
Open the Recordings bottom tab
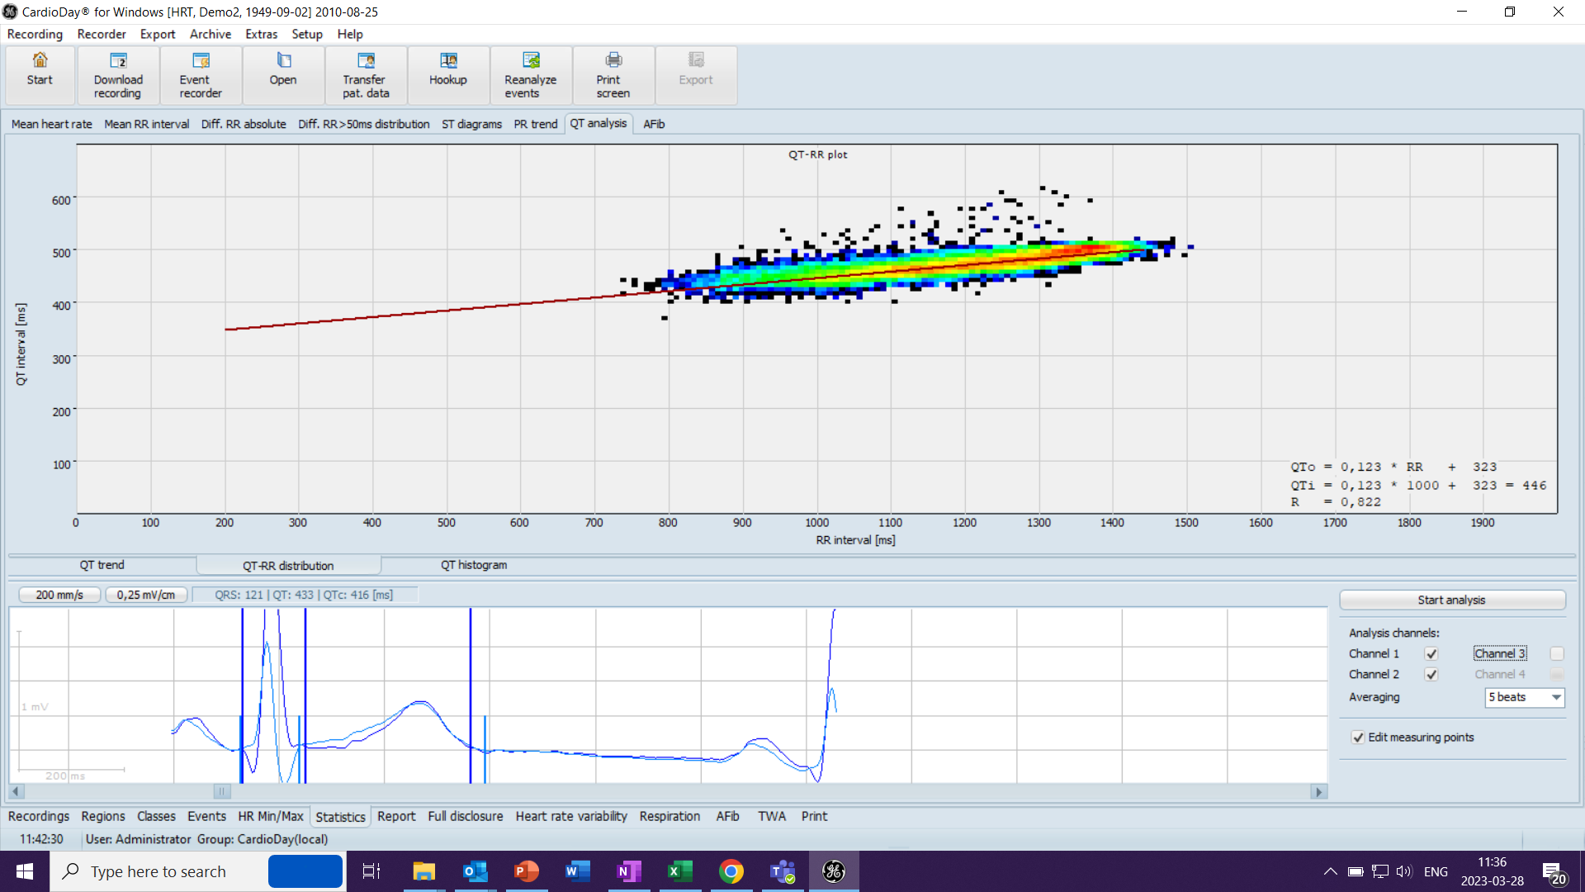[39, 816]
